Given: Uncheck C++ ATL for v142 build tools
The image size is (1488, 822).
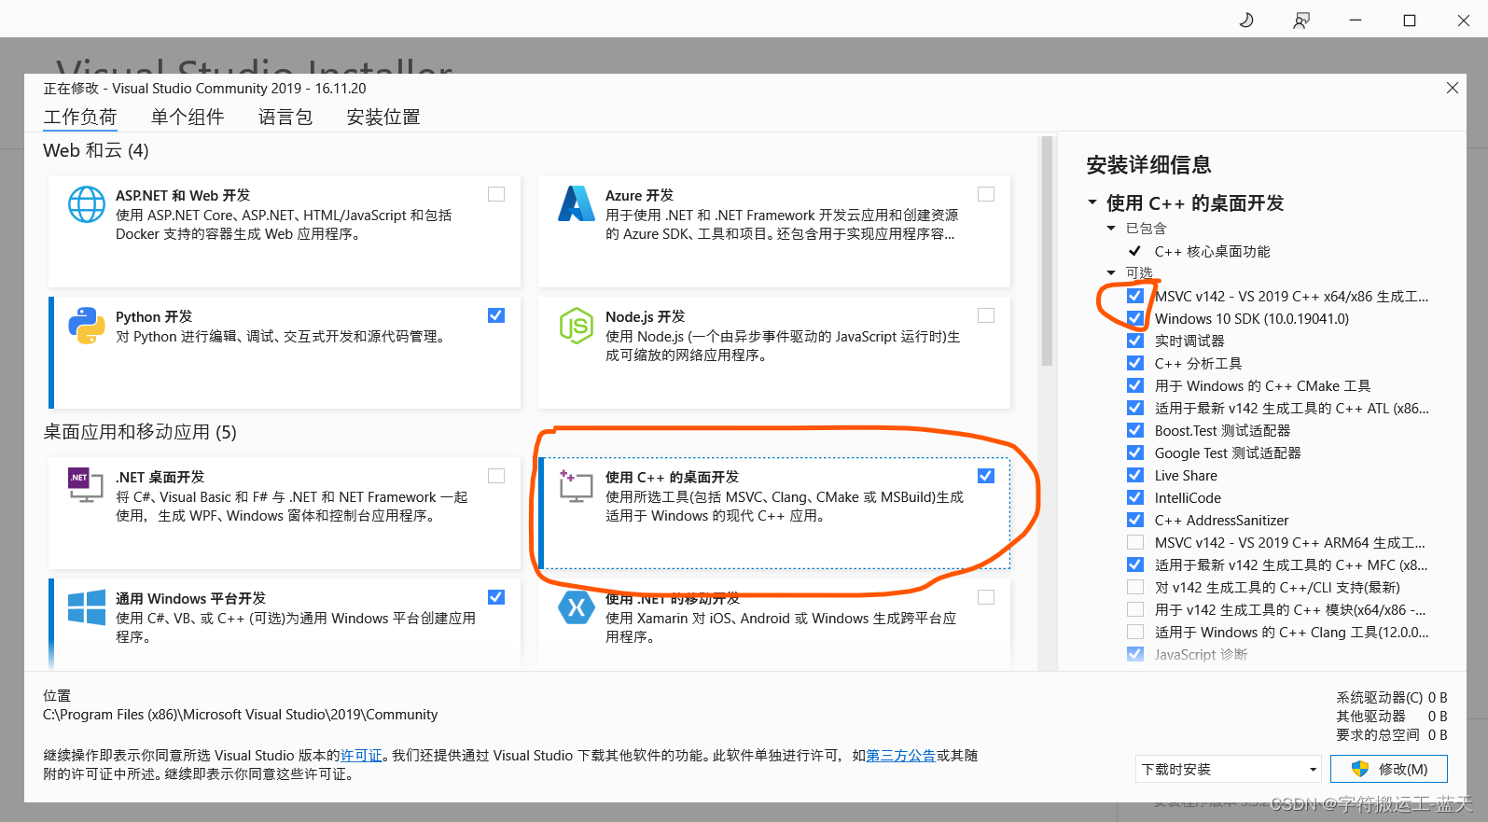Looking at the screenshot, I should tap(1135, 408).
